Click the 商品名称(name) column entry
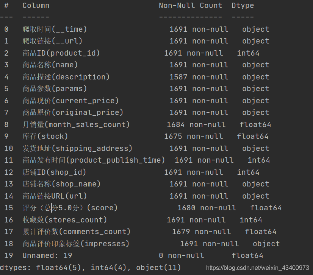Viewport: 313px width, 275px height. [50, 65]
